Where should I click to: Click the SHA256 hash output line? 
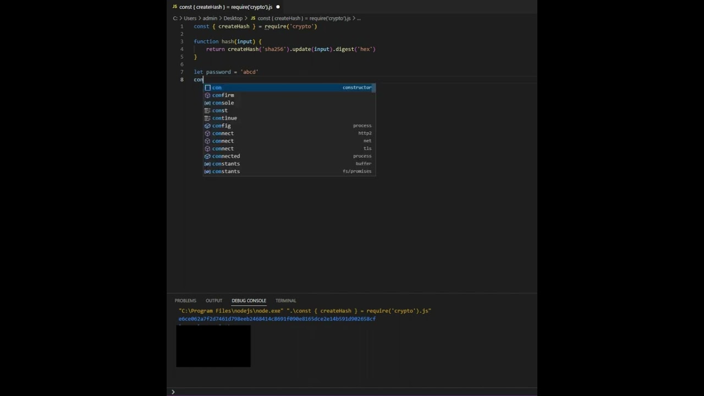277,319
